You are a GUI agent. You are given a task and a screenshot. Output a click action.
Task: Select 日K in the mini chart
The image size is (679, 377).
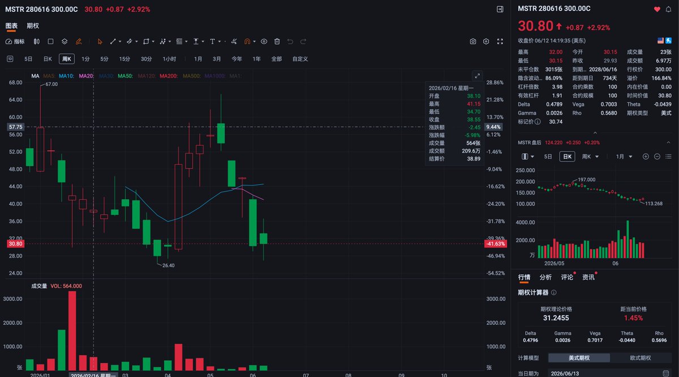[x=566, y=157]
